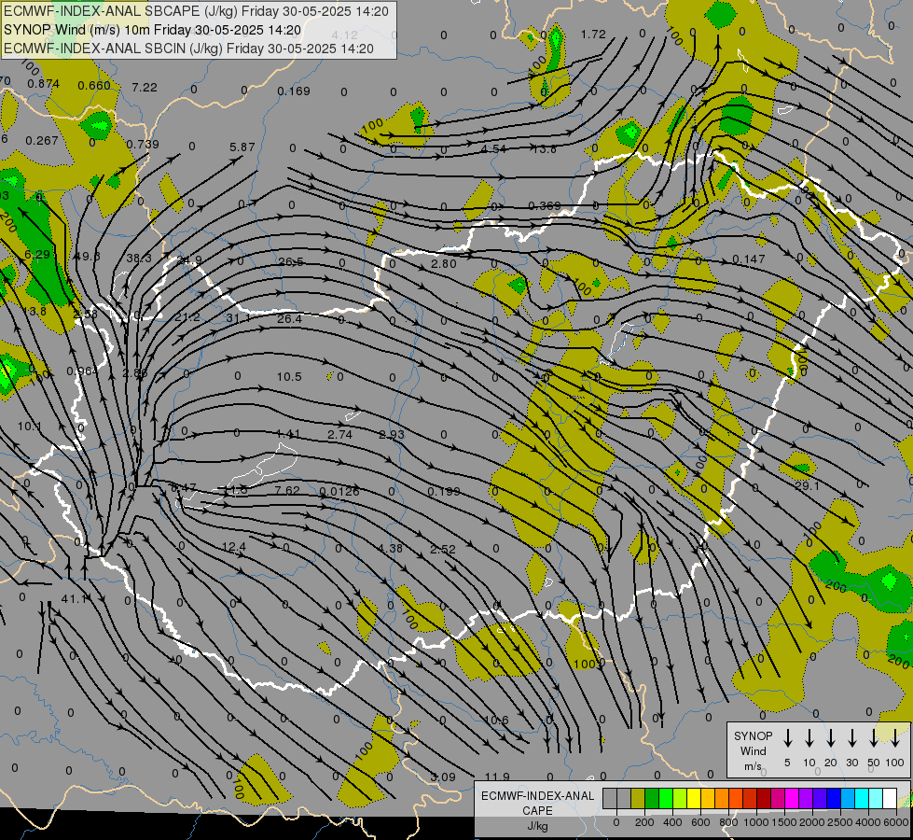Screen dimensions: 913x840
Task: Click the map value '5.87'
Action: pos(242,147)
